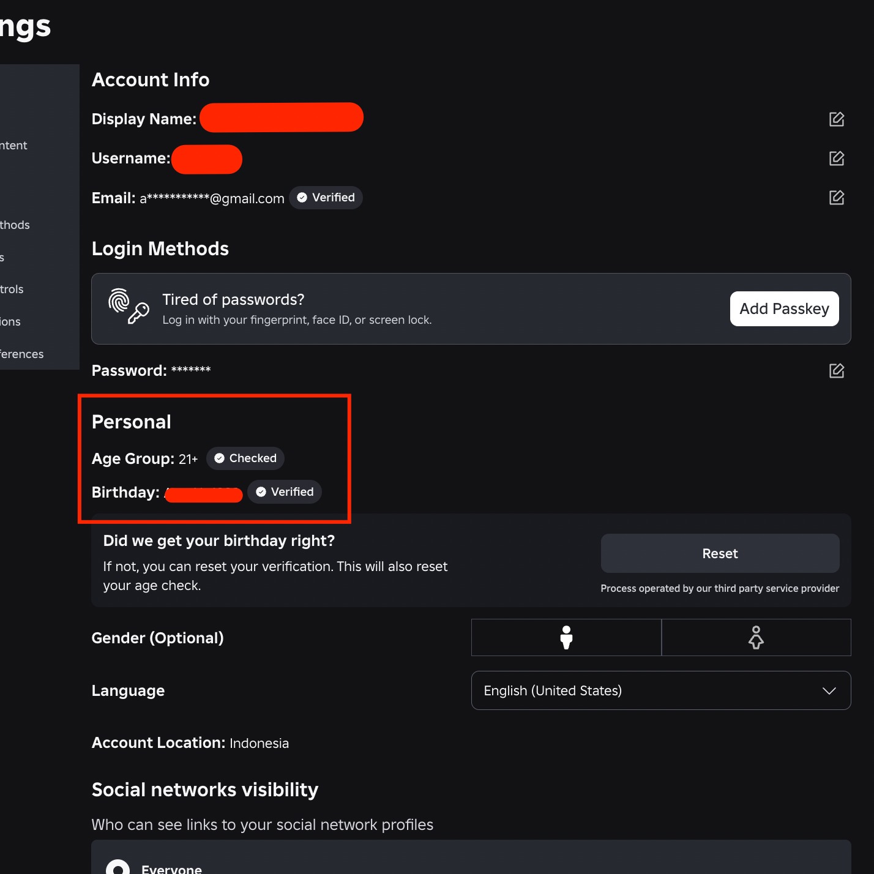
Task: Edit the Display Name using the pencil icon
Action: [x=836, y=119]
